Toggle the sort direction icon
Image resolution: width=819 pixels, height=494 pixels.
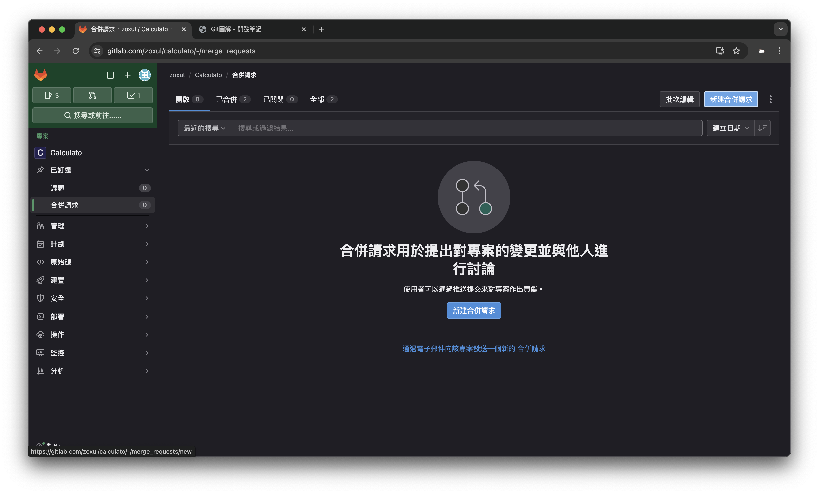762,128
